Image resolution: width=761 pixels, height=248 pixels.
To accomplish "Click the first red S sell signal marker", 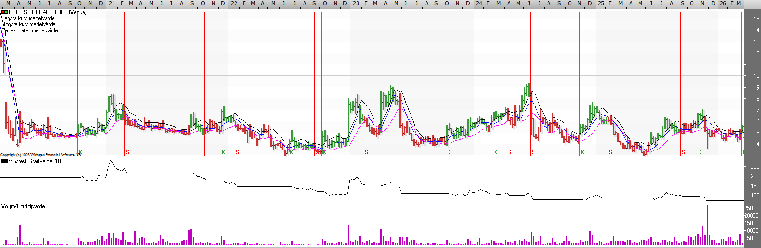I will point(127,152).
